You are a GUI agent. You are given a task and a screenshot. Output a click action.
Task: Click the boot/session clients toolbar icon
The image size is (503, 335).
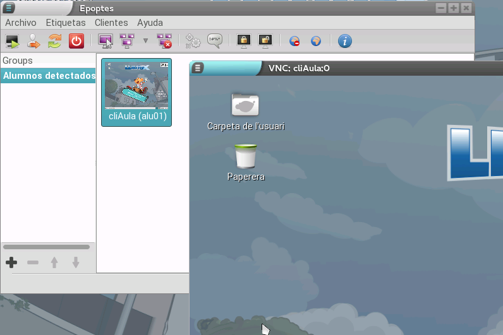pyautogui.click(x=12, y=42)
